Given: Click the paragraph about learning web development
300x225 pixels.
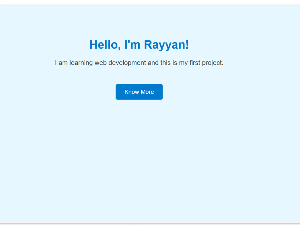Looking at the screenshot, I should [139, 63].
